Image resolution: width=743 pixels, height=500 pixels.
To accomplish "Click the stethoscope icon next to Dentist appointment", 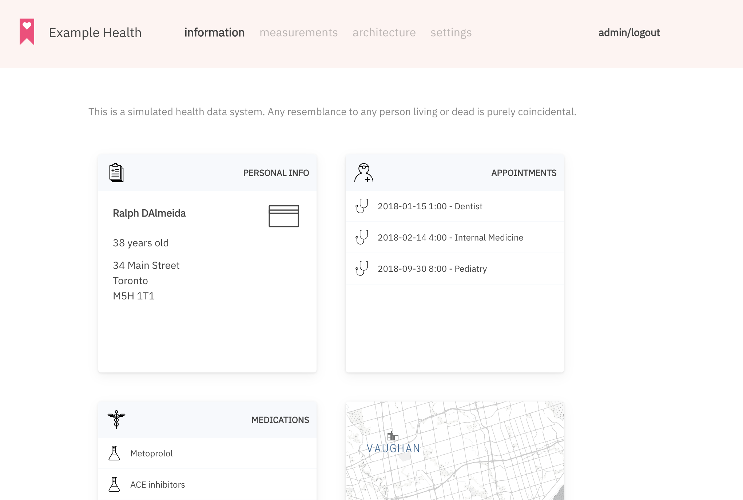I will [x=362, y=206].
